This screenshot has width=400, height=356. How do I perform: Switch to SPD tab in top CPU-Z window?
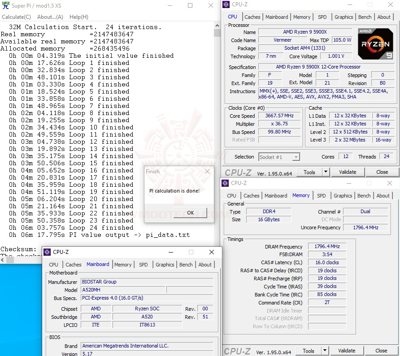tap(322, 17)
